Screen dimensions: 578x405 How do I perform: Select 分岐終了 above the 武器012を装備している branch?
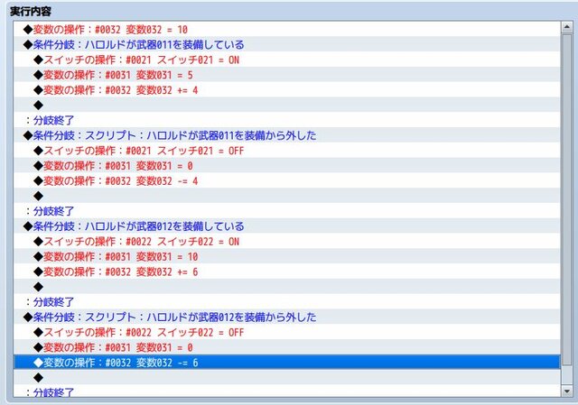tap(287, 211)
